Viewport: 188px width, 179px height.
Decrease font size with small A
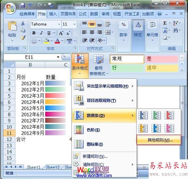pyautogui.click(x=68, y=33)
